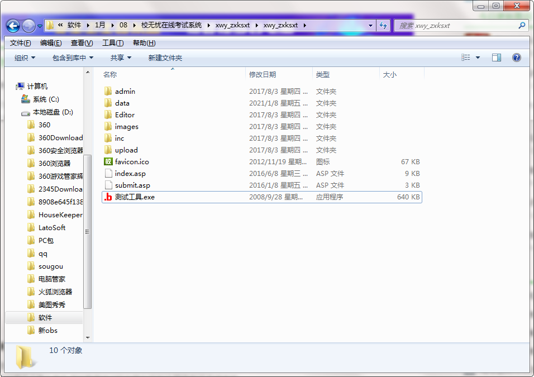Image resolution: width=534 pixels, height=377 pixels.
Task: Click the 640 KB size of 测试工具.exe
Action: (x=408, y=197)
